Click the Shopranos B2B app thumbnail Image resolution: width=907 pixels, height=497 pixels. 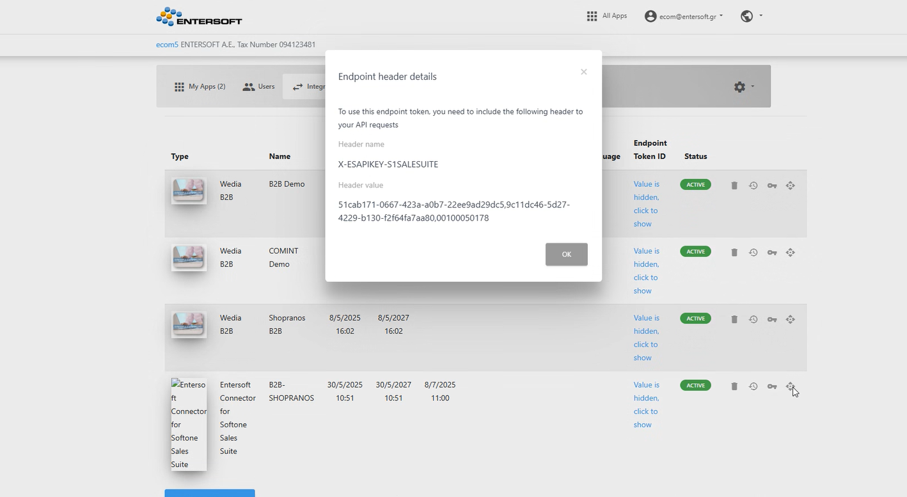189,324
